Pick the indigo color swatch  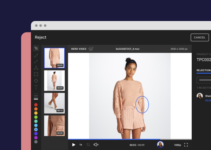(36, 134)
